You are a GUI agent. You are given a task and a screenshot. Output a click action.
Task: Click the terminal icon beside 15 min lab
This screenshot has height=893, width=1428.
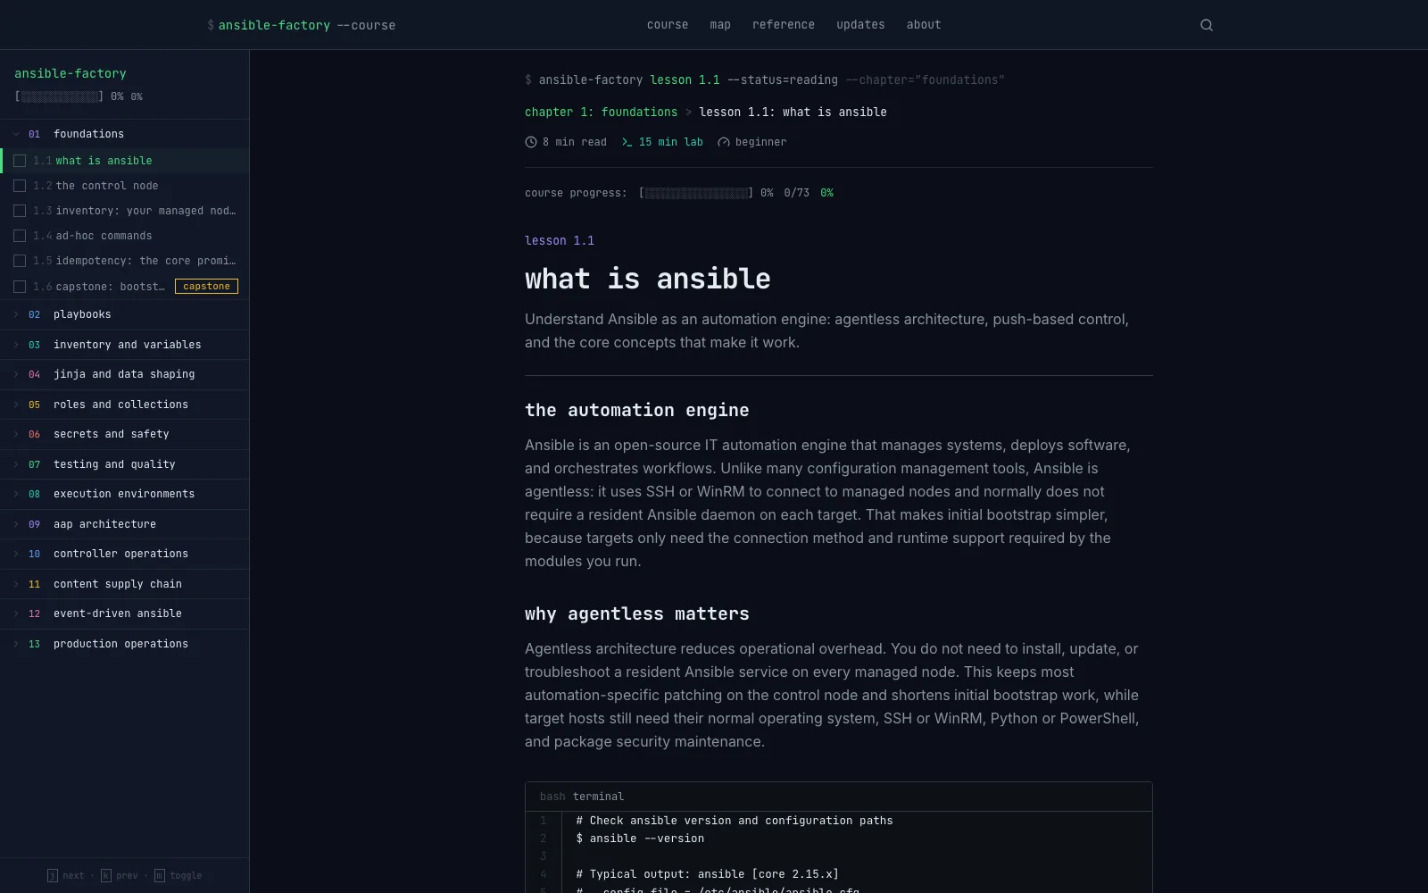(627, 142)
